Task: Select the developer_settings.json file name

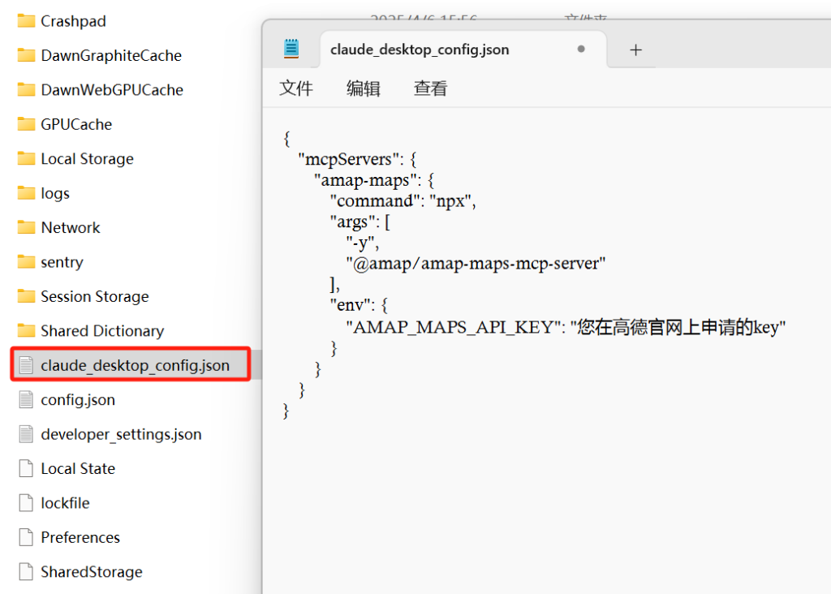Action: [122, 434]
